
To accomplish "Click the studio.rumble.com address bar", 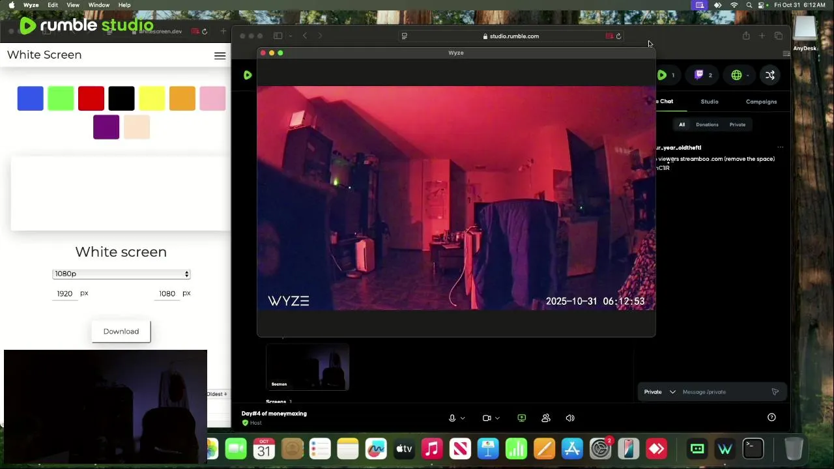I will click(x=511, y=36).
